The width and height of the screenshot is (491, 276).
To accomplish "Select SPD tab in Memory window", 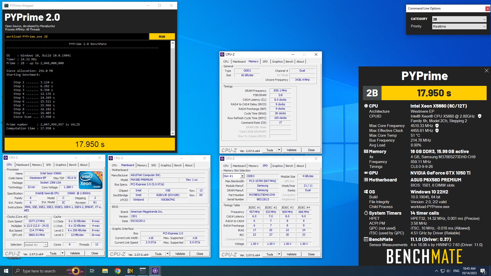I will click(x=265, y=62).
